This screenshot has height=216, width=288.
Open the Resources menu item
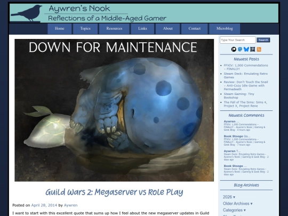[114, 29]
